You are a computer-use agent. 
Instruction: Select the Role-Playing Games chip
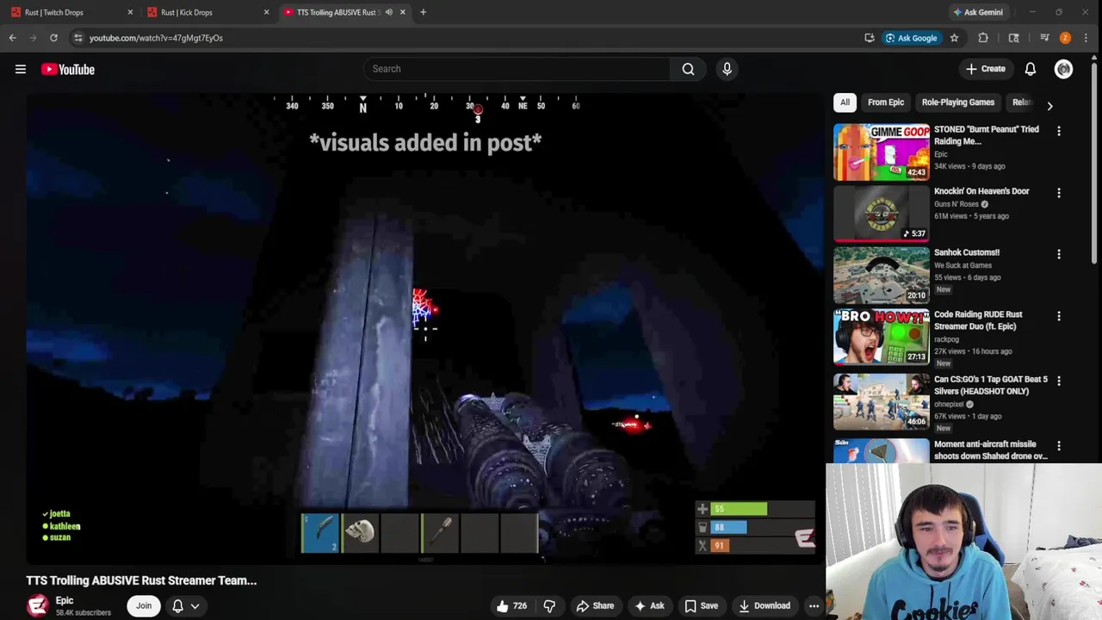click(957, 102)
